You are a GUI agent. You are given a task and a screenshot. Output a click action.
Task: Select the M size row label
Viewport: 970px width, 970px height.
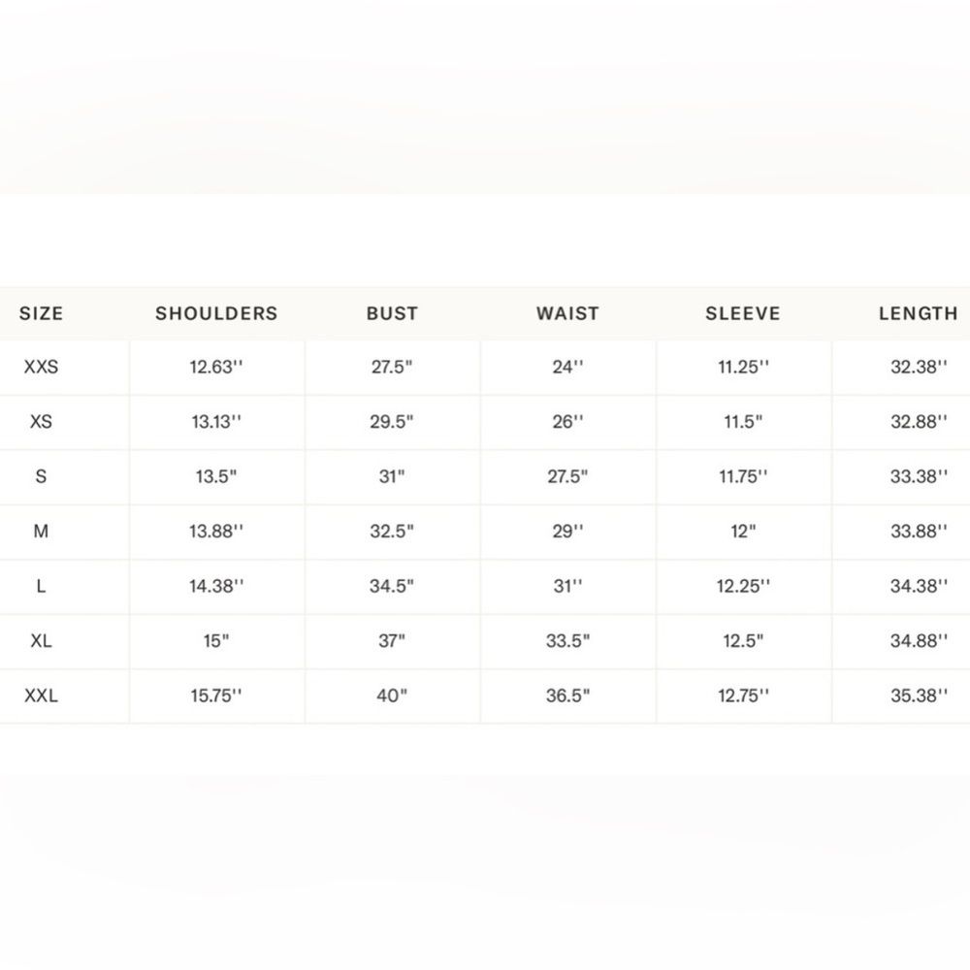point(41,532)
